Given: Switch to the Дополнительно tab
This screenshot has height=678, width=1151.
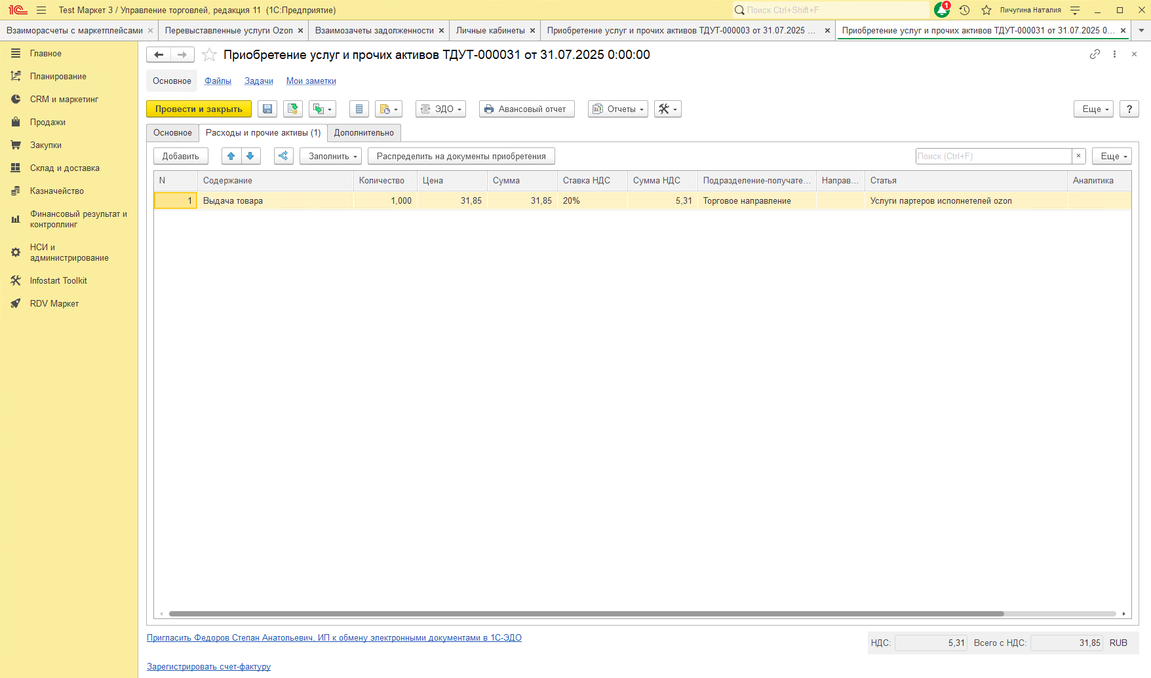Looking at the screenshot, I should pyautogui.click(x=364, y=132).
